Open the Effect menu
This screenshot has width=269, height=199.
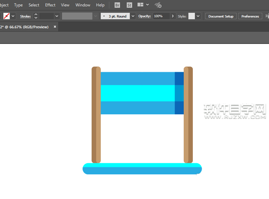50,5
